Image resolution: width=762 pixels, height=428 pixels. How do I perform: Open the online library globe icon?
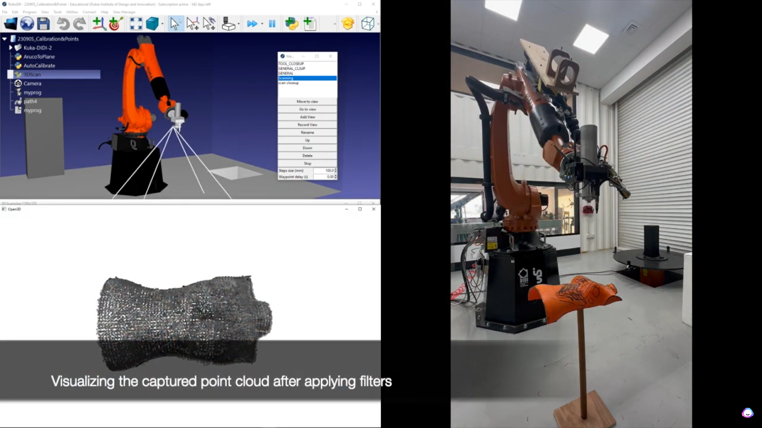click(27, 24)
